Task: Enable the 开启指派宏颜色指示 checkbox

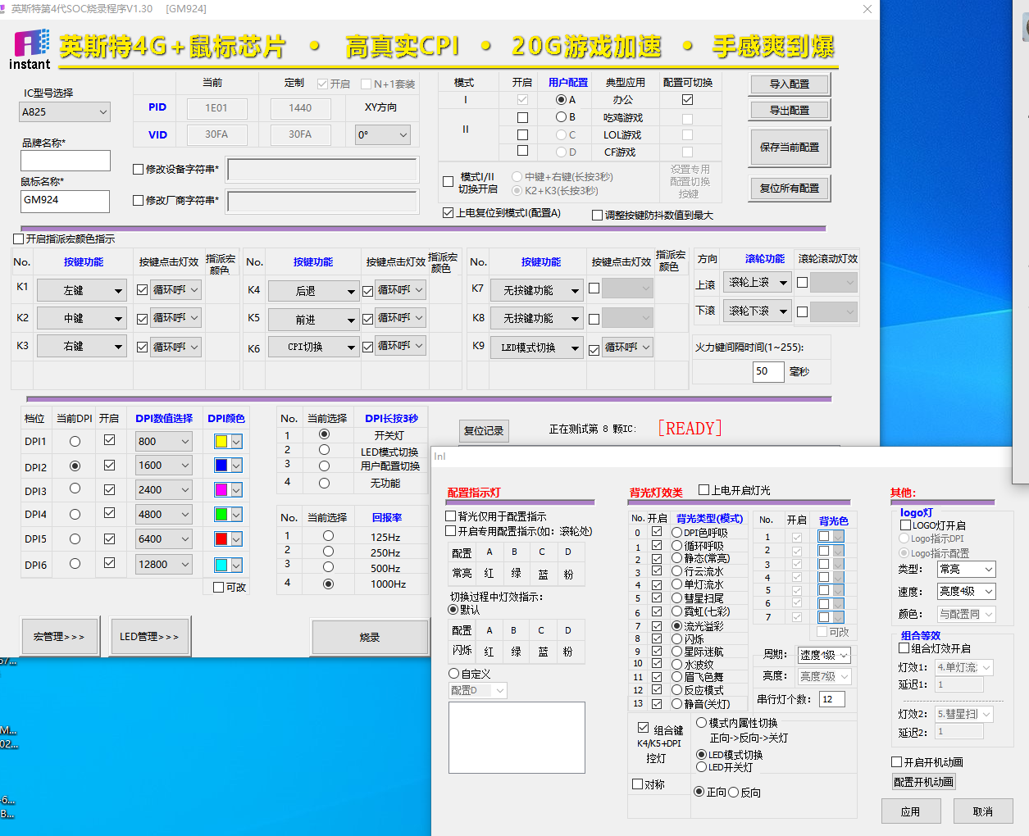Action: (x=19, y=239)
